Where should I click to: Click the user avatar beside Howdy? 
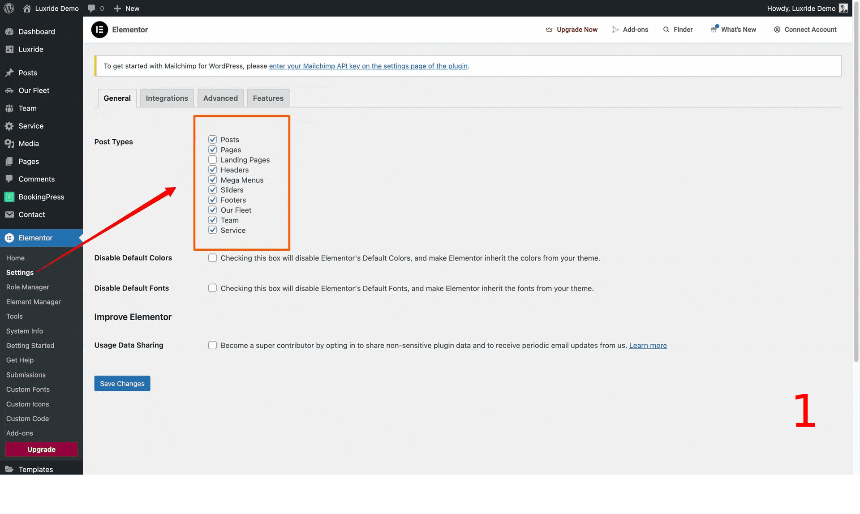click(843, 8)
